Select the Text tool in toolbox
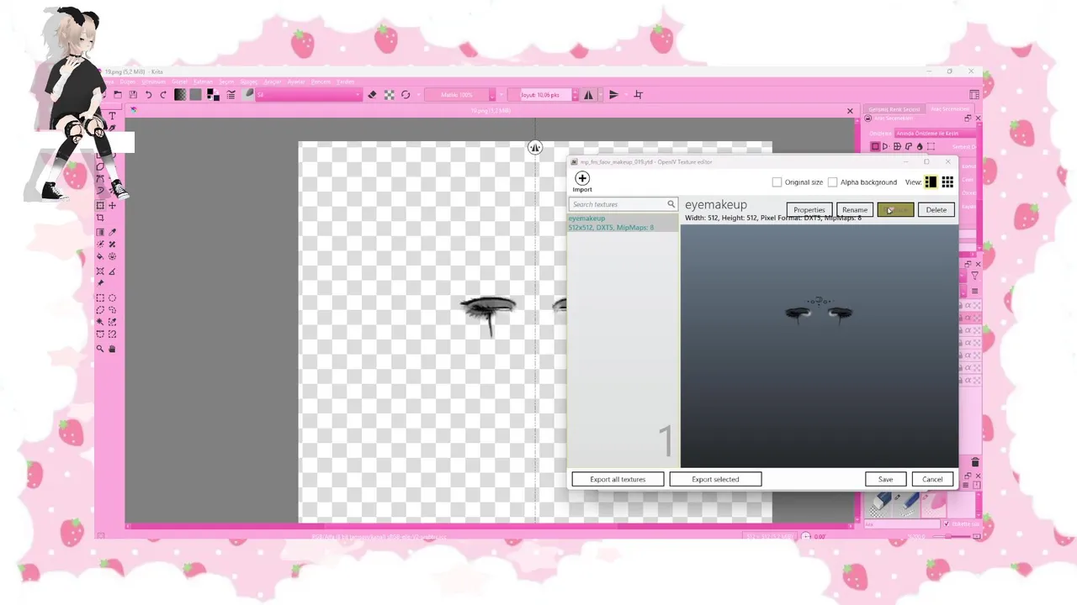 (x=112, y=115)
